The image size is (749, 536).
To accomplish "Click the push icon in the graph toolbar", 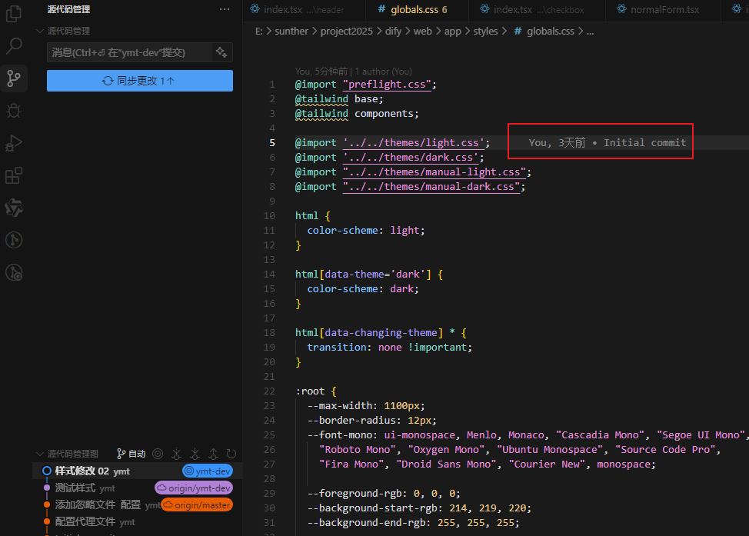I will [x=213, y=453].
